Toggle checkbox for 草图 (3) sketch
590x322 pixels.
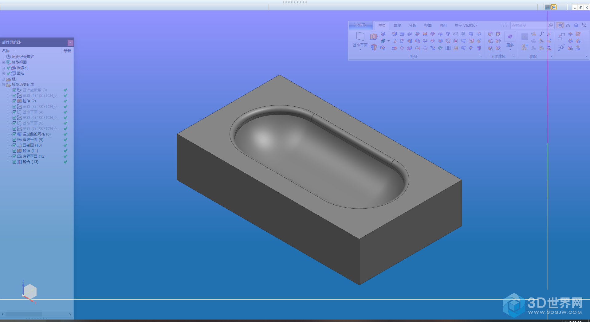tap(14, 107)
